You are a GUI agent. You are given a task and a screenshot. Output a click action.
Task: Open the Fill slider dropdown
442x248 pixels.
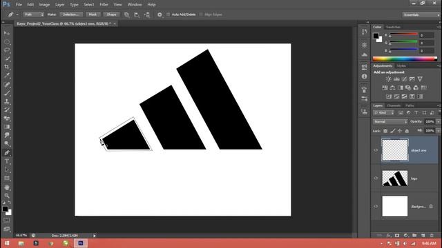[x=439, y=131]
